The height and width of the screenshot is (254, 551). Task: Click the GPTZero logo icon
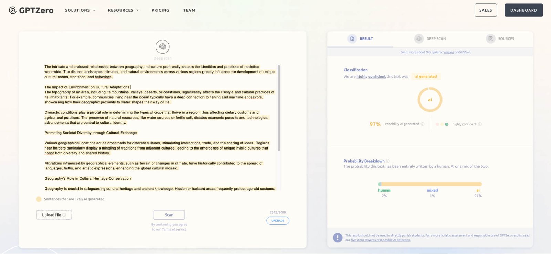(x=13, y=10)
